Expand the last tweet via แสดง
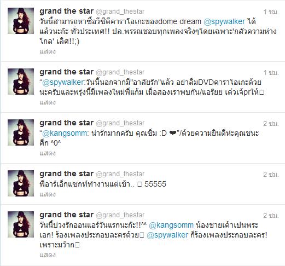The height and width of the screenshot is (266, 285). click(x=48, y=255)
